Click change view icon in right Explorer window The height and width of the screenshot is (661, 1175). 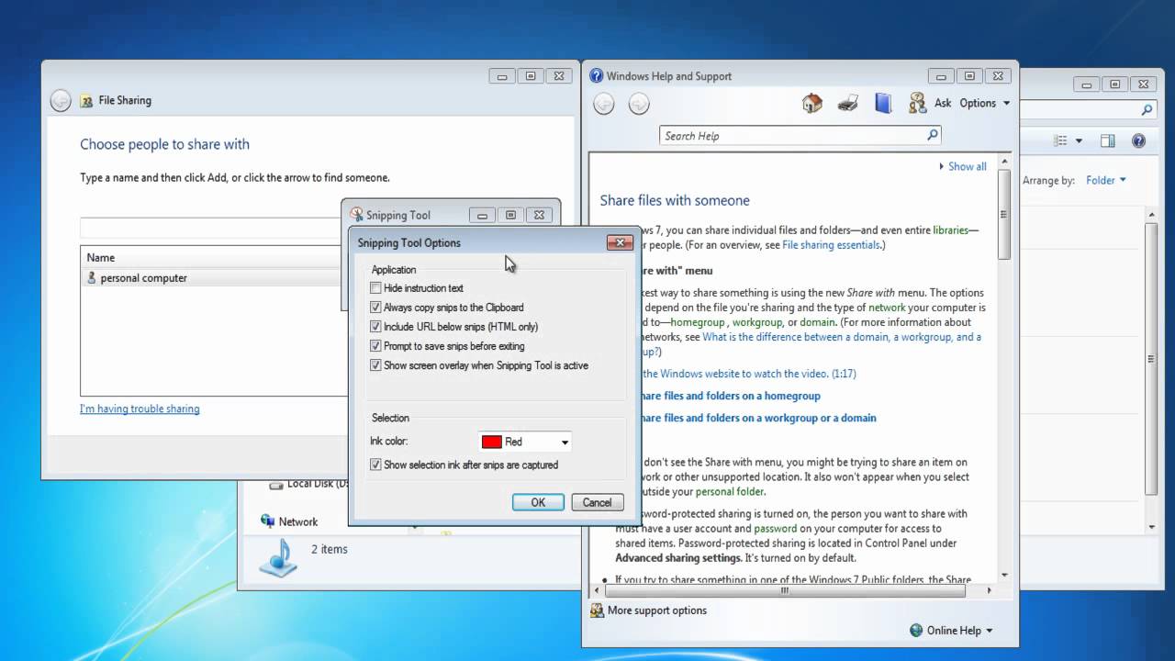[1061, 140]
